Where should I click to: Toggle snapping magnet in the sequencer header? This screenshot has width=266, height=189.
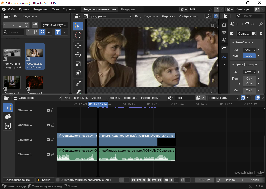(243, 98)
